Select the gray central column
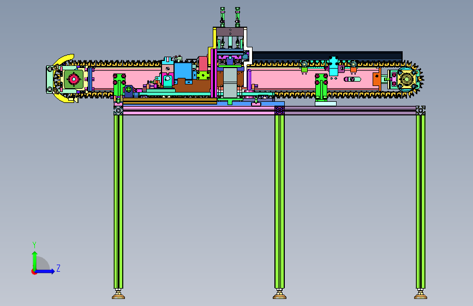The height and width of the screenshot is (306, 473). (x=230, y=82)
